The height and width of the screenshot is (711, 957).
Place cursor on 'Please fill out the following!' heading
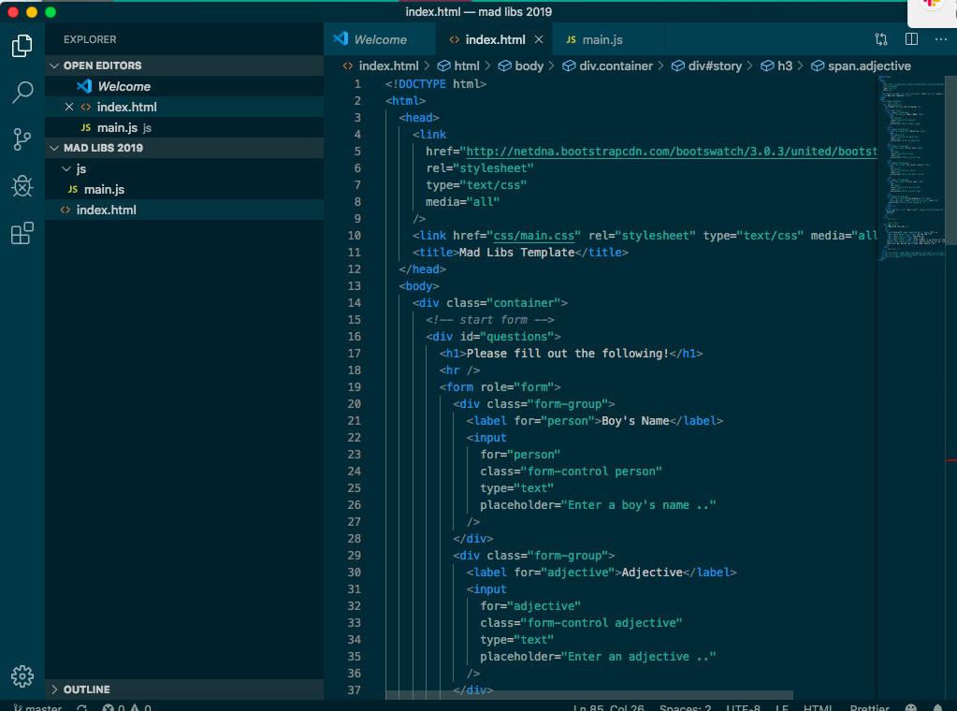click(568, 354)
